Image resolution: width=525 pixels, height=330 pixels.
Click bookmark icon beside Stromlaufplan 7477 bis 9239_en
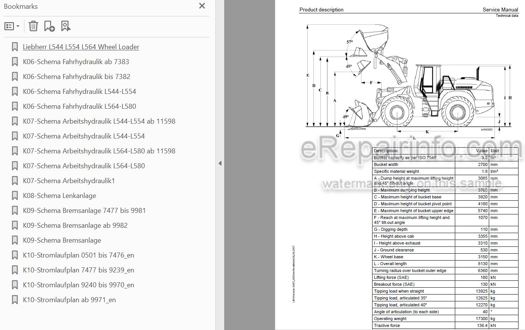pos(15,270)
